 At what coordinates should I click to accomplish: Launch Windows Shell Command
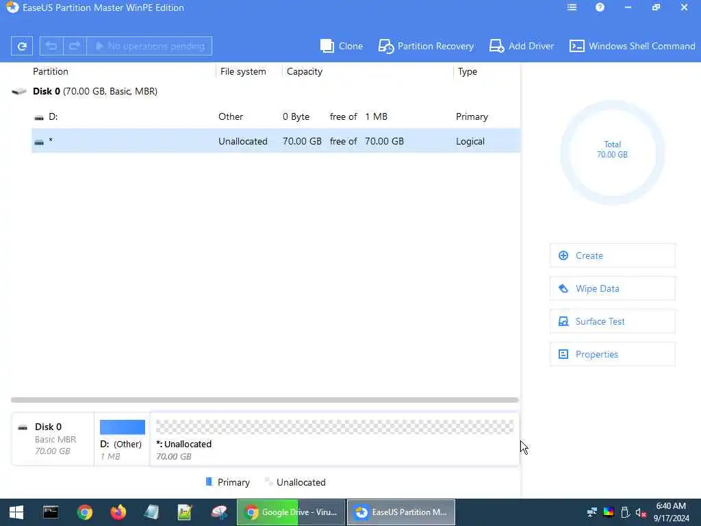point(632,46)
